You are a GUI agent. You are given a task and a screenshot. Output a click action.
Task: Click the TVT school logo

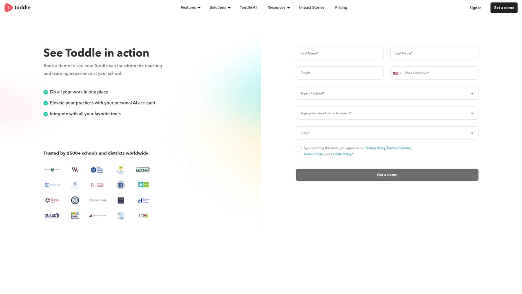pyautogui.click(x=121, y=200)
